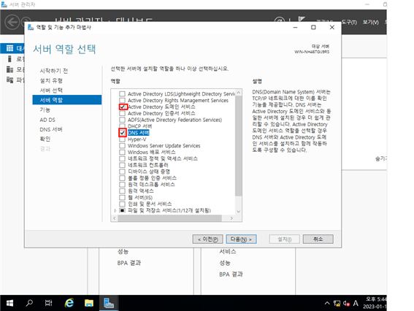414x311 pixels.
Task: Click the Windows Start button
Action: click(9, 303)
